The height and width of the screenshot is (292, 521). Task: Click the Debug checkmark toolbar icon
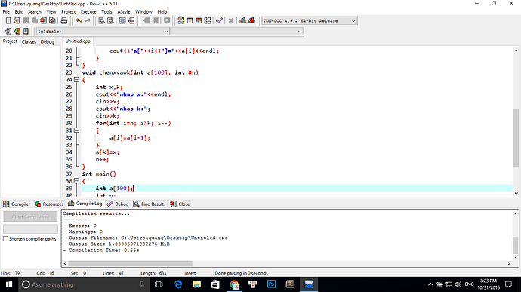coord(219,21)
